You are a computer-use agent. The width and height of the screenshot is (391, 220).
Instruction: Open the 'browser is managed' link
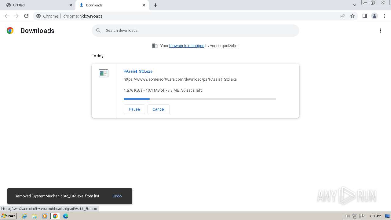click(x=187, y=46)
